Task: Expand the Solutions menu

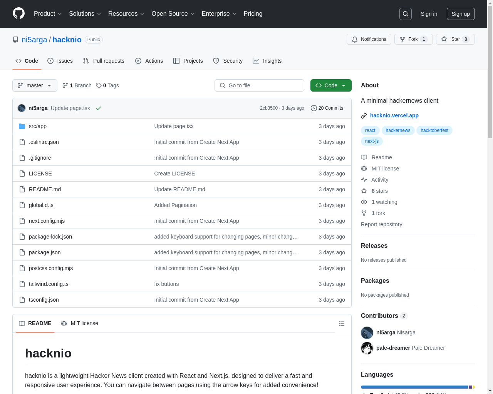Action: click(85, 14)
